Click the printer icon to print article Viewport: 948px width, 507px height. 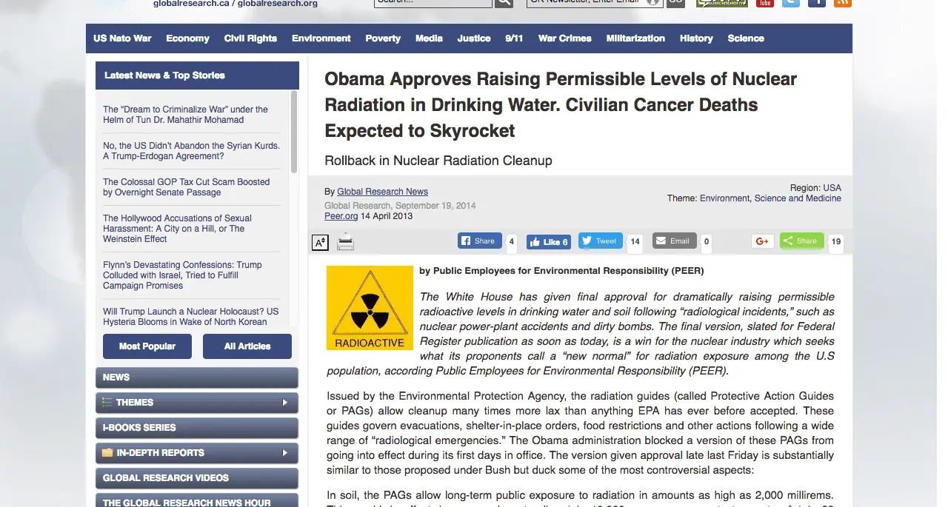(346, 242)
